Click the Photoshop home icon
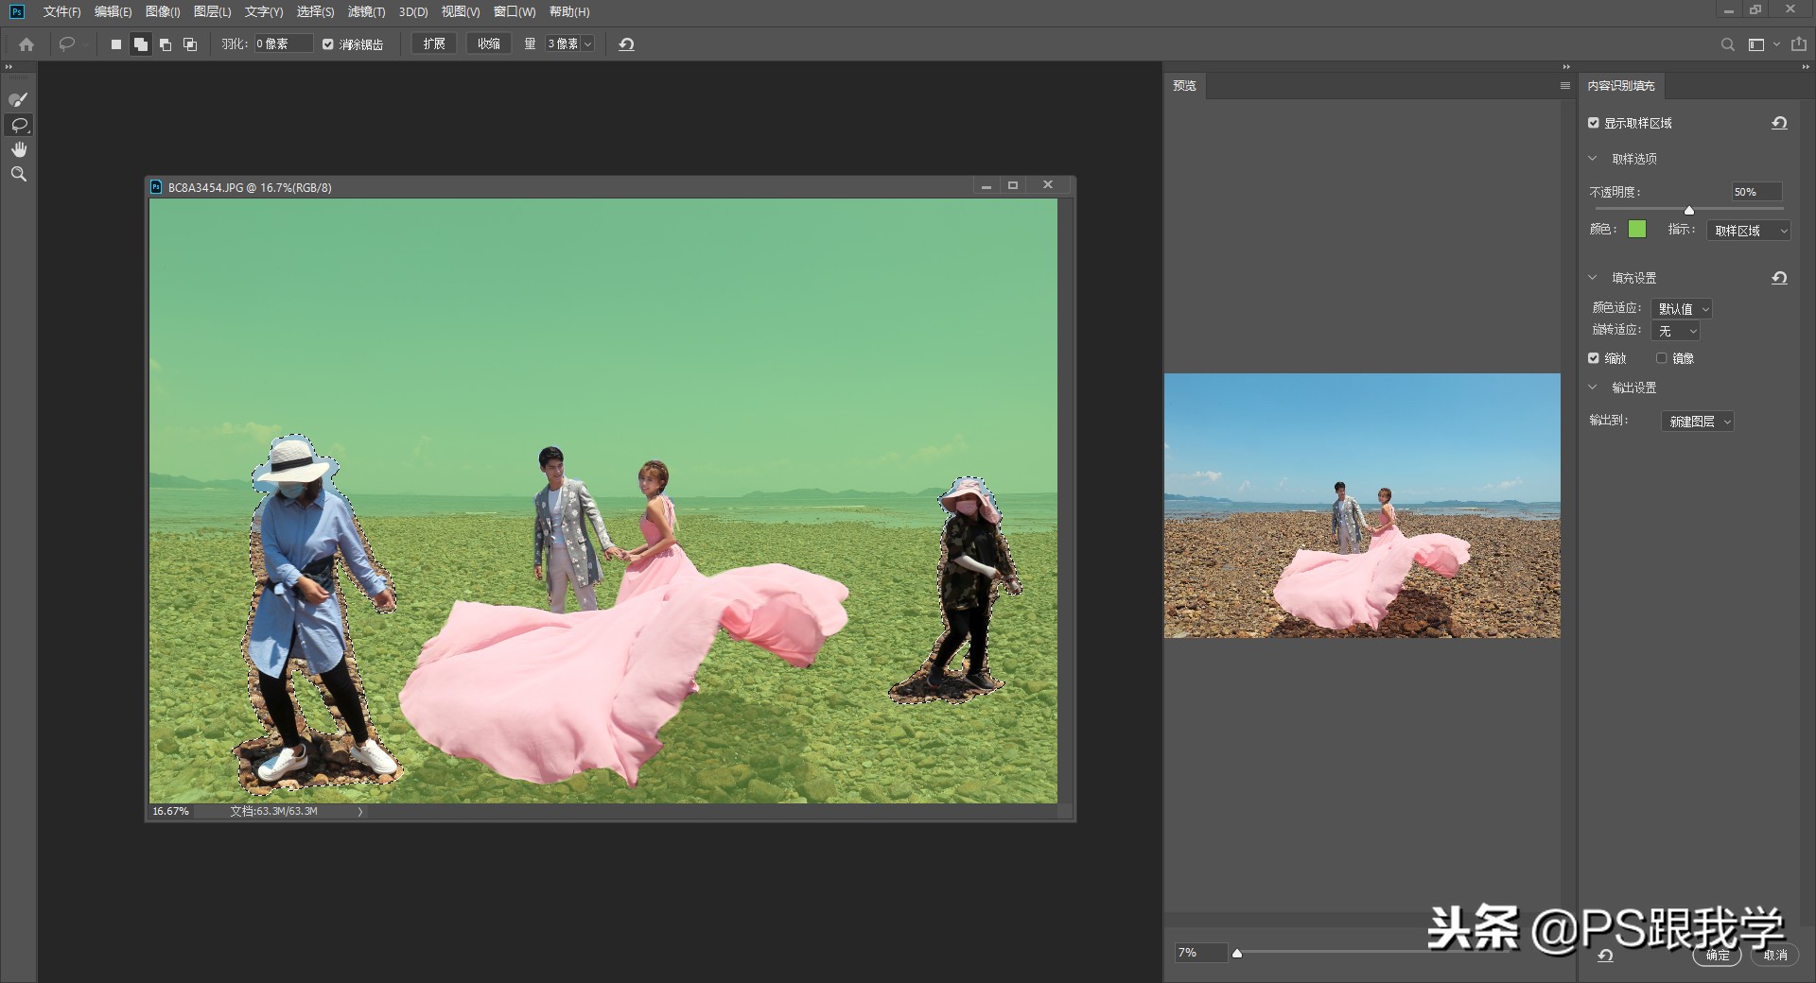 coord(26,43)
